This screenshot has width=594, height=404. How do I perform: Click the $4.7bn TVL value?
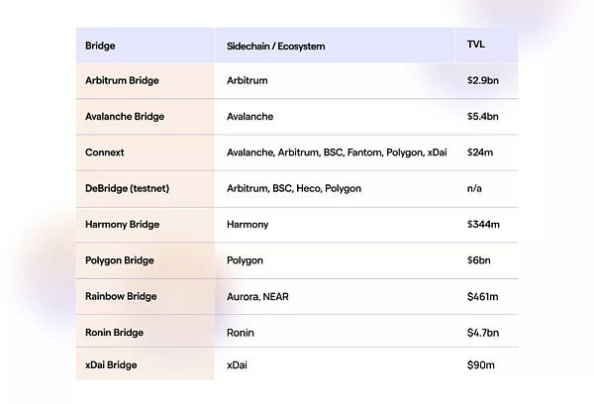pos(483,333)
